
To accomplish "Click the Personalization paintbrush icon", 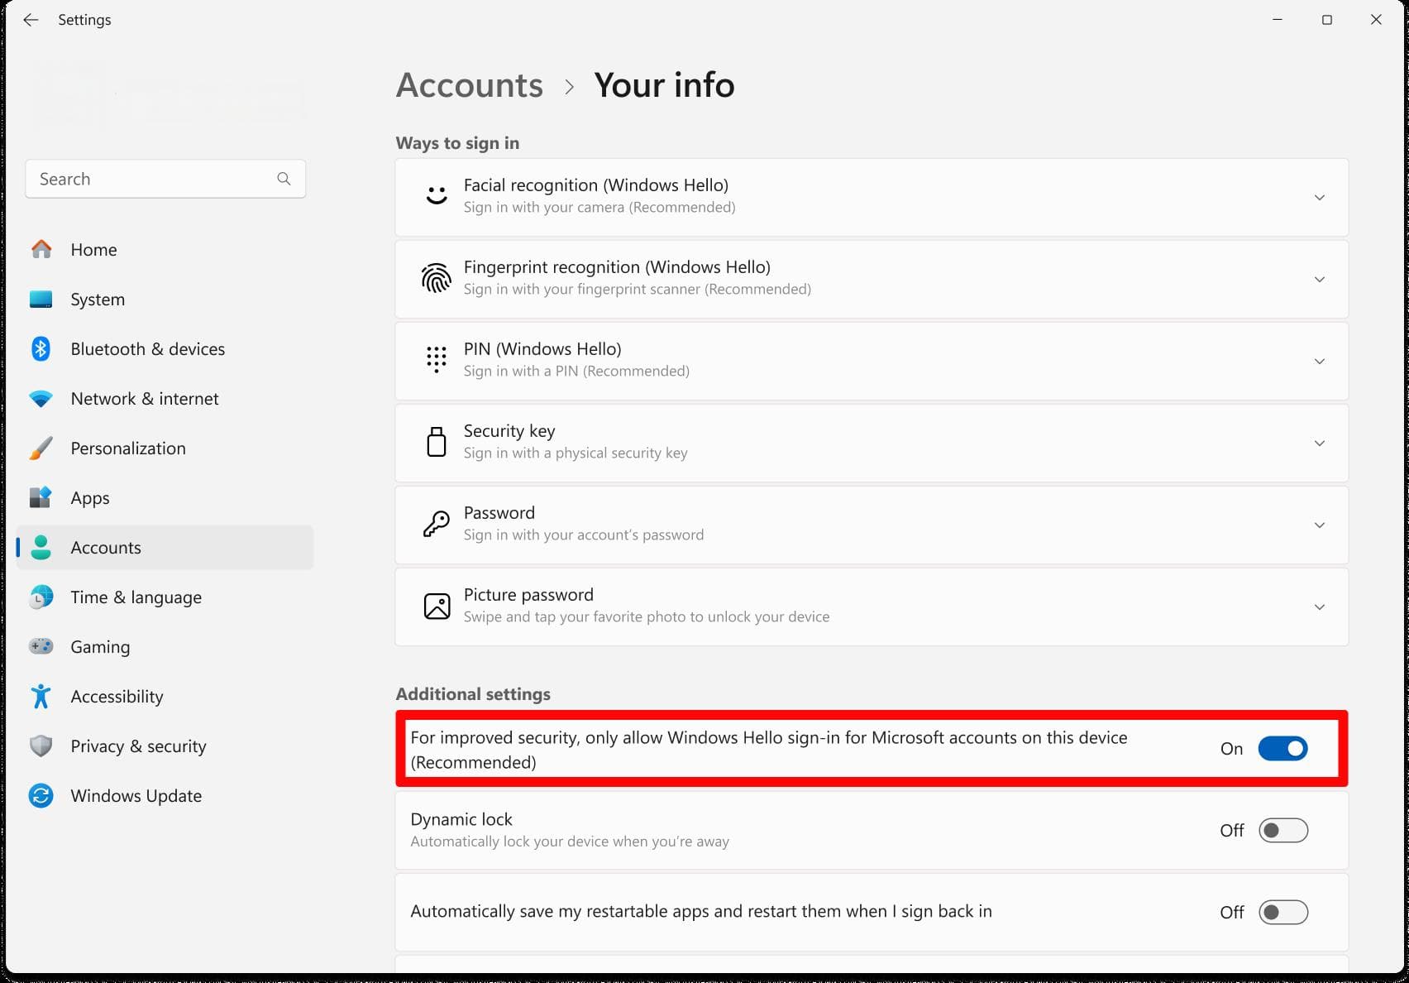I will pyautogui.click(x=41, y=448).
